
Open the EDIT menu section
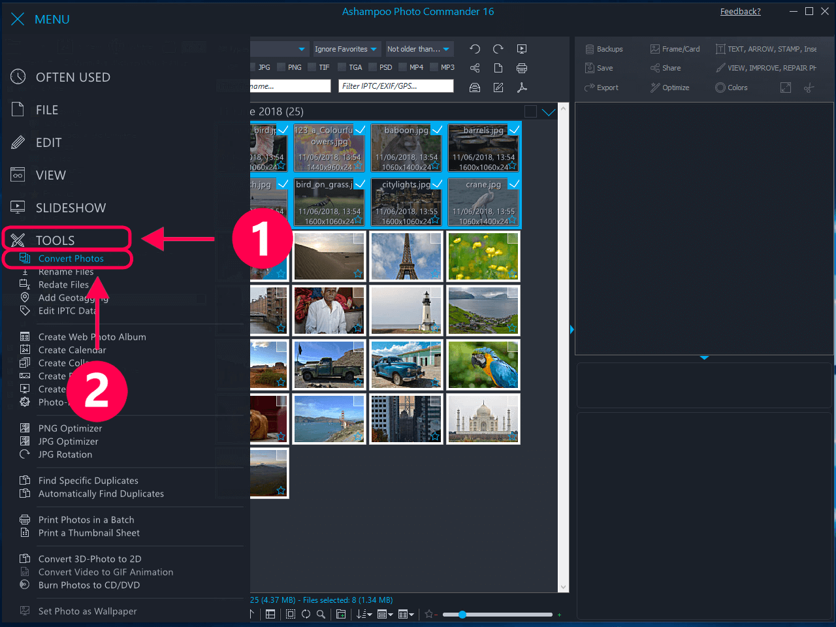tap(37, 142)
